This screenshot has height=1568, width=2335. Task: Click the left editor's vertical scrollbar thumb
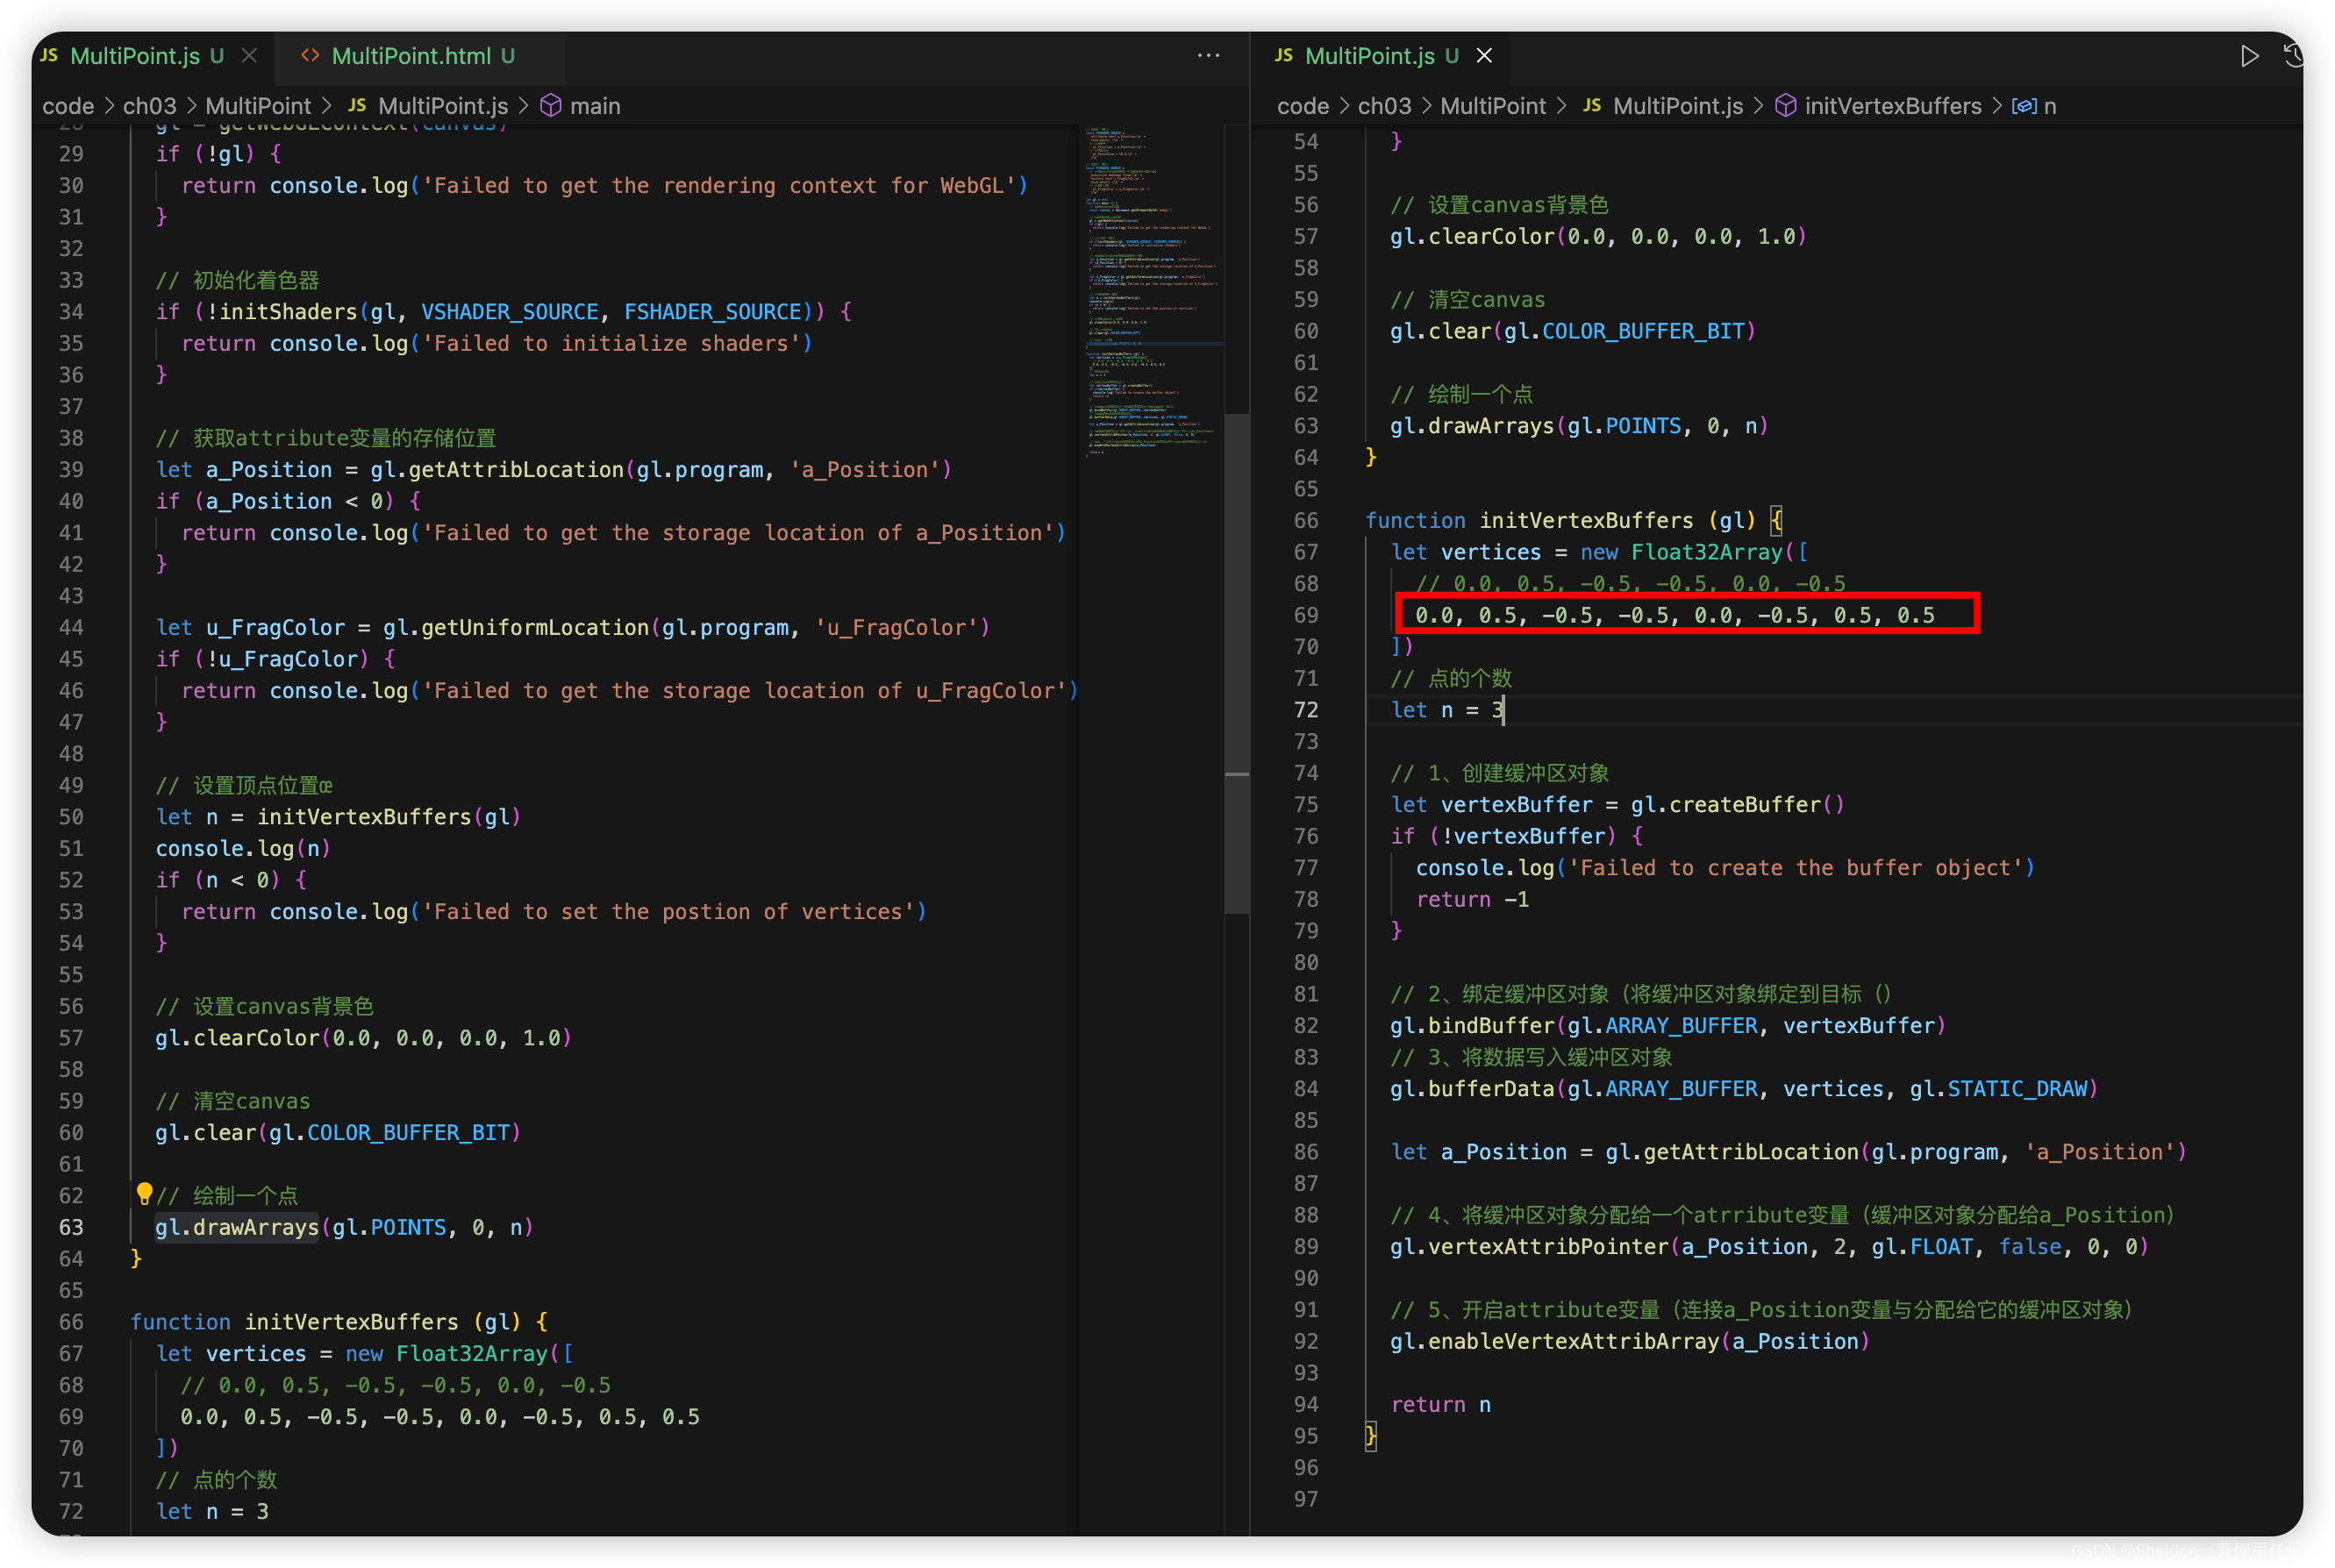tap(1237, 660)
